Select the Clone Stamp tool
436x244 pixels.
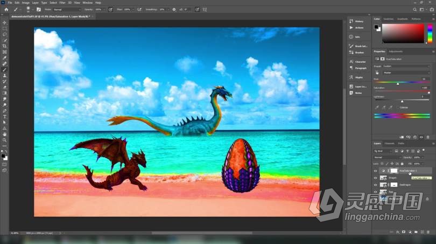point(4,75)
